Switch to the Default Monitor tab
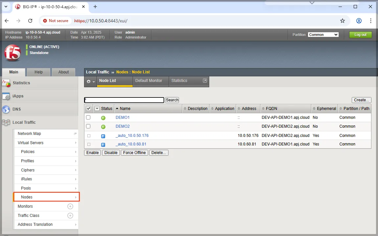 149,81
